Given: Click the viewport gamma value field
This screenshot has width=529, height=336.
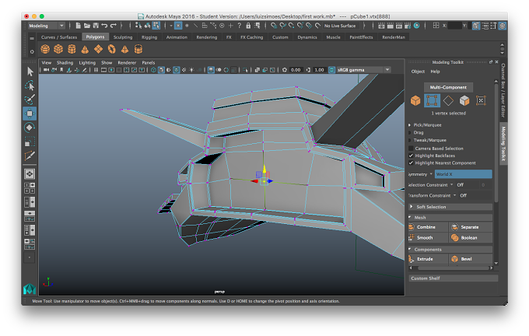Looking at the screenshot, I should pos(319,70).
